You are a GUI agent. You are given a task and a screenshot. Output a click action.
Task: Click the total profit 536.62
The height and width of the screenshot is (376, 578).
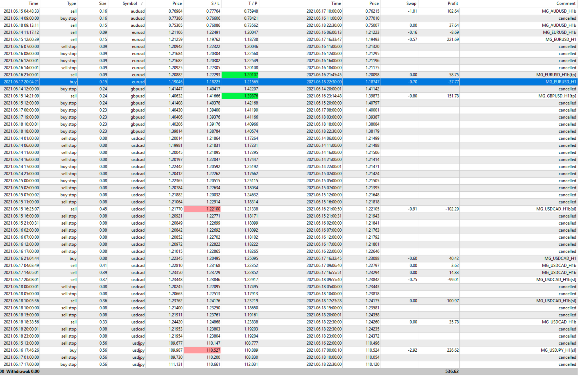(x=452, y=371)
